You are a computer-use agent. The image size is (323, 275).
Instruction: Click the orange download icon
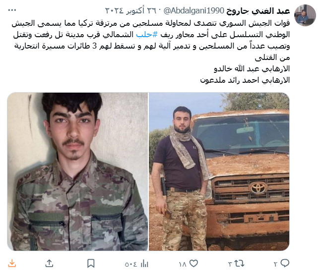coord(12,264)
